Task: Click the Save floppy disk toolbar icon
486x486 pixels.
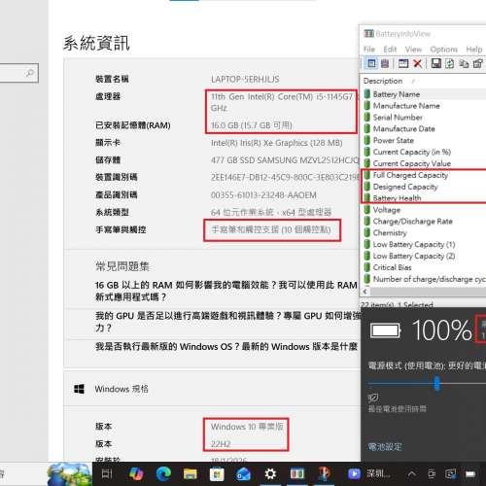Action: tap(436, 63)
